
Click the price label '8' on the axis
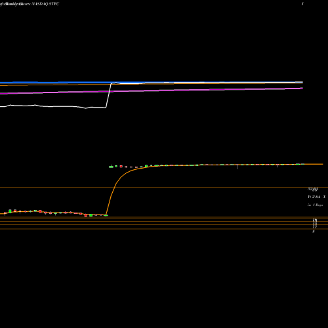click(x=314, y=232)
